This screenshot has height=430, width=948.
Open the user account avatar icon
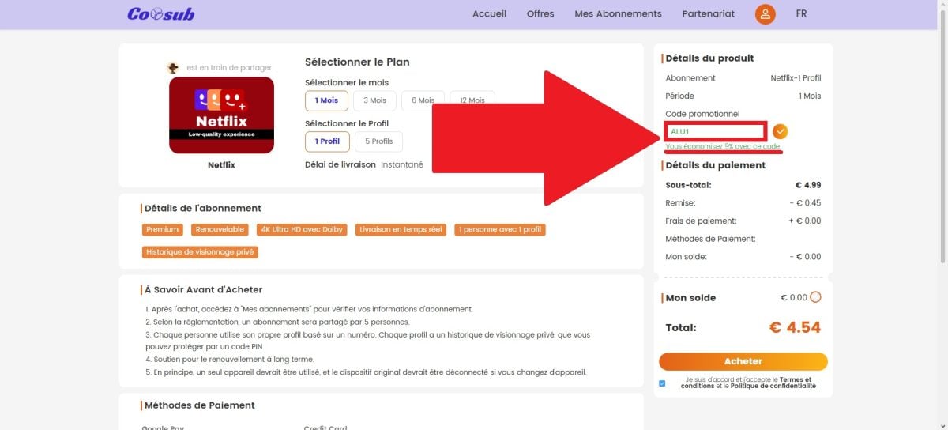click(765, 14)
